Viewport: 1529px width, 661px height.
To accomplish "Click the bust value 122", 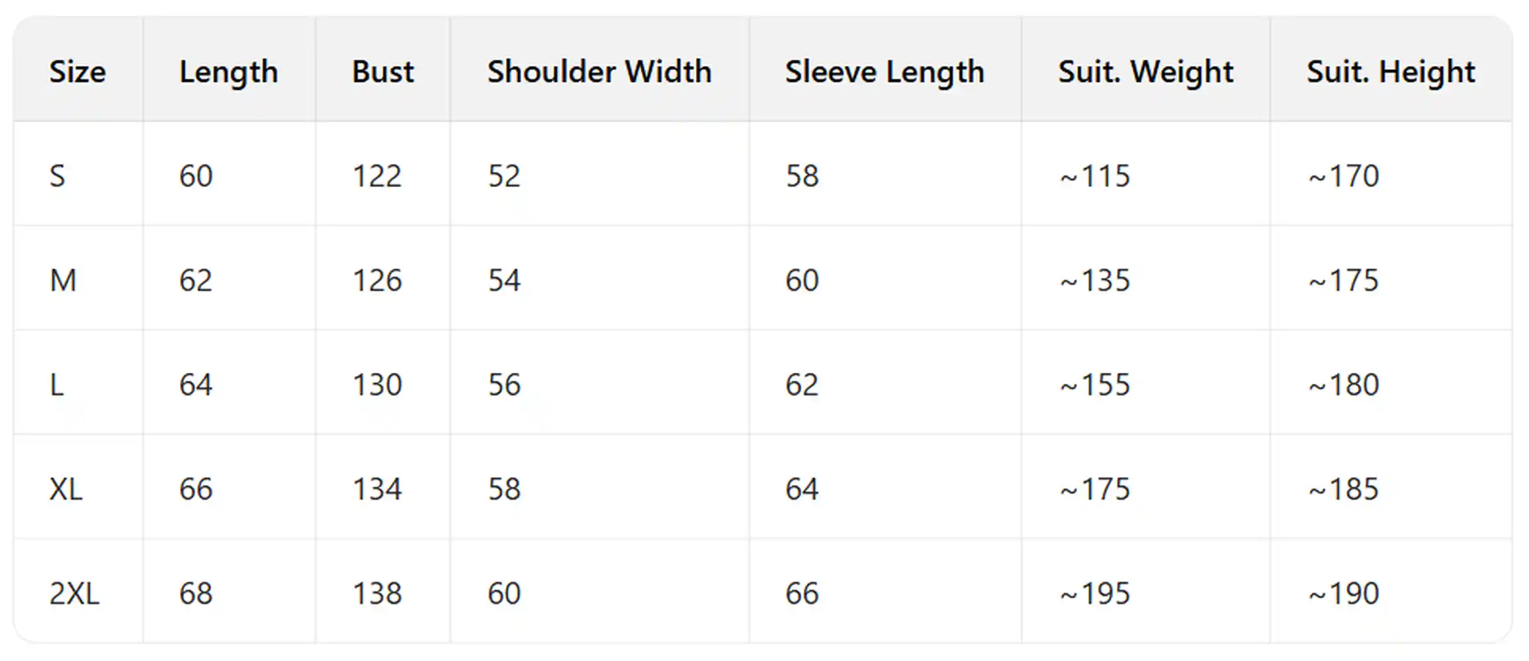I will (376, 176).
